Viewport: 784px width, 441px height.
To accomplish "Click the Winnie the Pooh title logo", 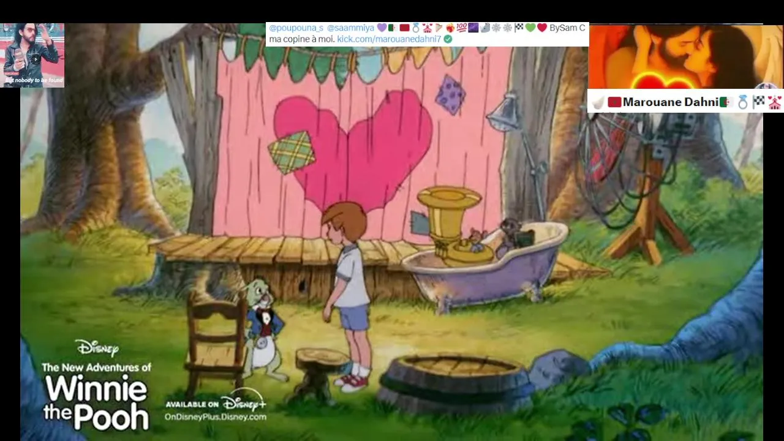I will point(96,402).
